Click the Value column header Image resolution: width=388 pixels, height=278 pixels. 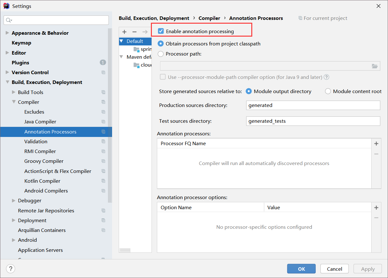[318, 208]
